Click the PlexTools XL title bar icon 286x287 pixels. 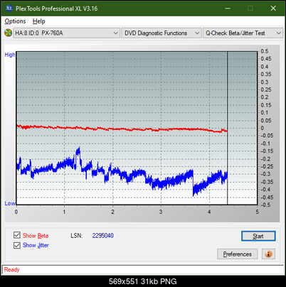click(x=9, y=9)
